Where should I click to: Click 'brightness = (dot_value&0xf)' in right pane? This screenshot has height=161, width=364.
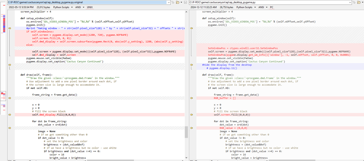[x=246, y=145]
